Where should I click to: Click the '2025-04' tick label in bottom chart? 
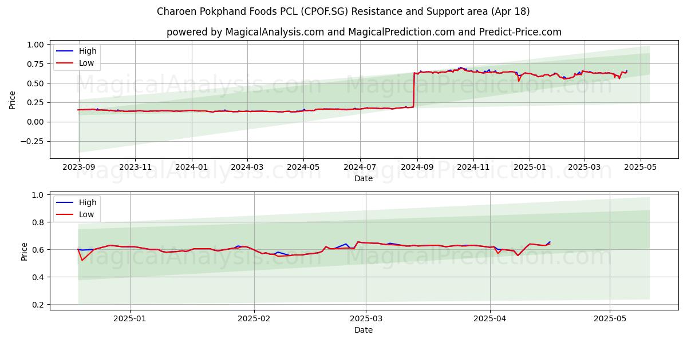[491, 320]
